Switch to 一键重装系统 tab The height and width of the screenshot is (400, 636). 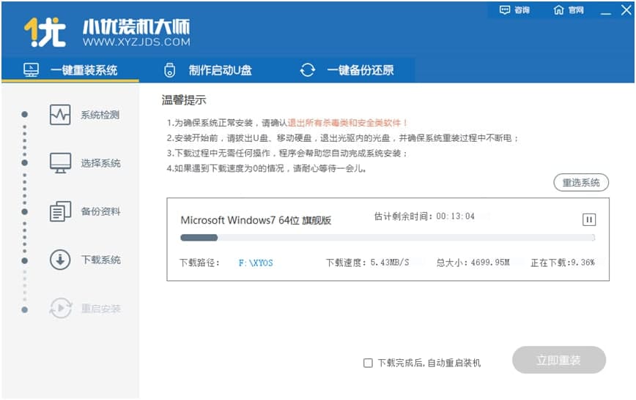pyautogui.click(x=70, y=70)
